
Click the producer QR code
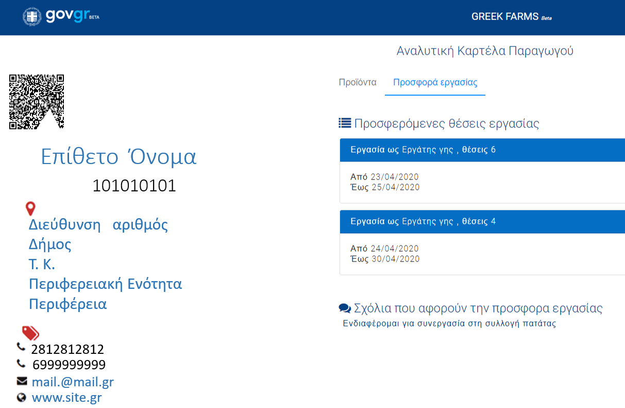coord(37,102)
